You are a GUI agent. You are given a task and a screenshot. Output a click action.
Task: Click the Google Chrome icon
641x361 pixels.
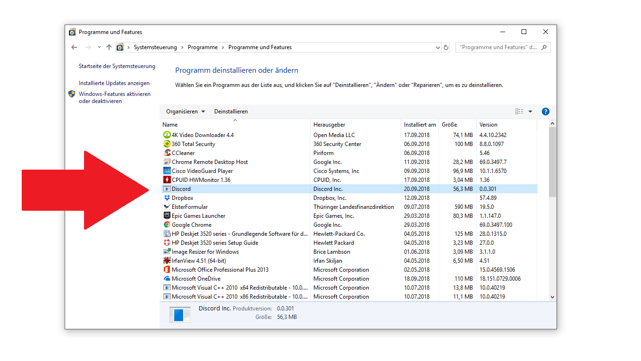tap(167, 225)
